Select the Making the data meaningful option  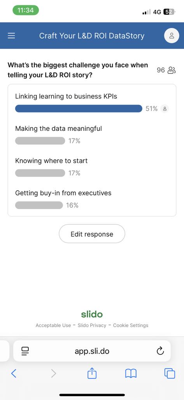click(92, 135)
